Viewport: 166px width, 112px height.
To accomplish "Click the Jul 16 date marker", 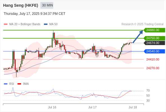I will tap(52, 107).
